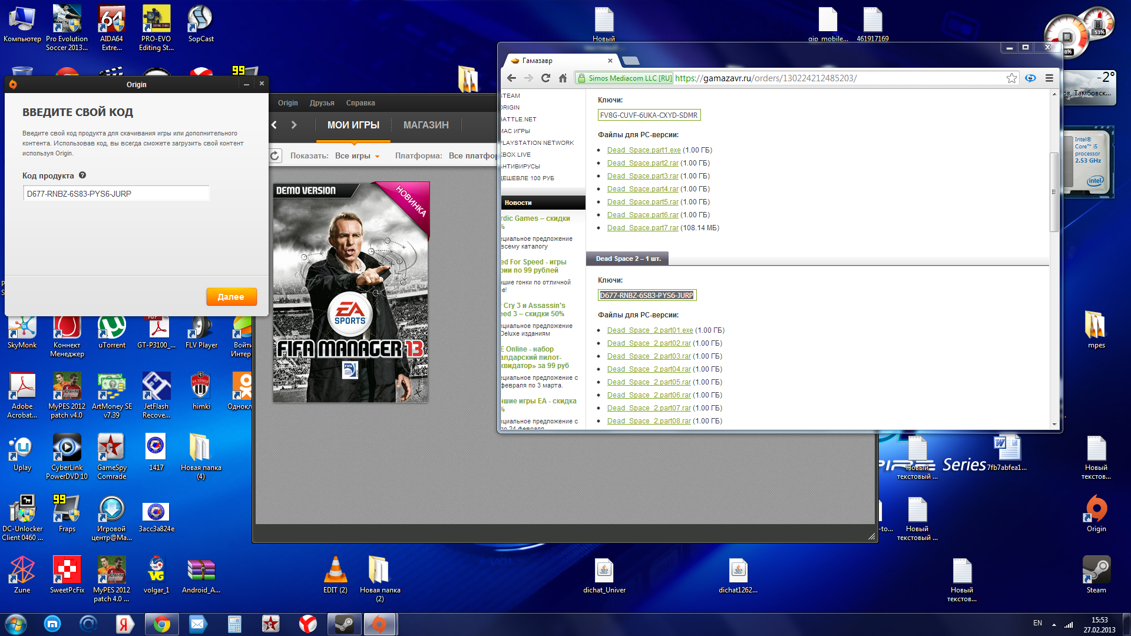Download Dead_Space_2.part05.rar link
Image resolution: width=1131 pixels, height=636 pixels.
pos(649,382)
